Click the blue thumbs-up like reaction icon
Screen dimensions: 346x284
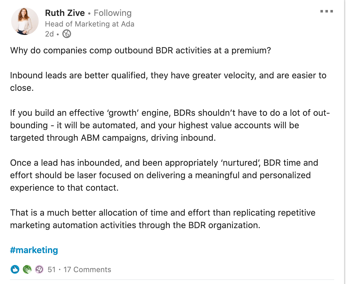pos(15,269)
